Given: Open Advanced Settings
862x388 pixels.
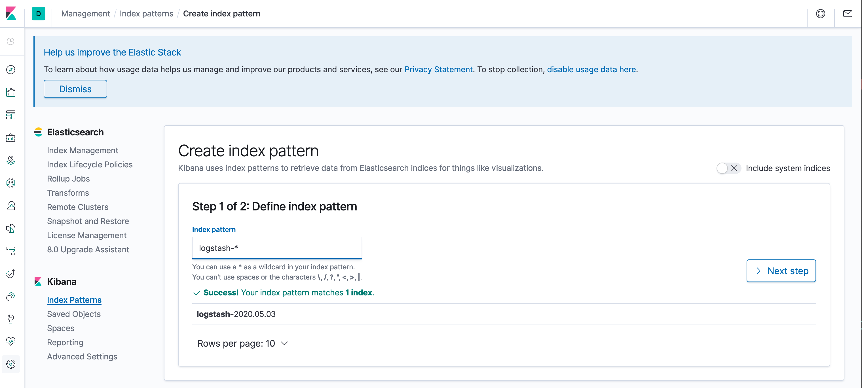Looking at the screenshot, I should pos(82,357).
